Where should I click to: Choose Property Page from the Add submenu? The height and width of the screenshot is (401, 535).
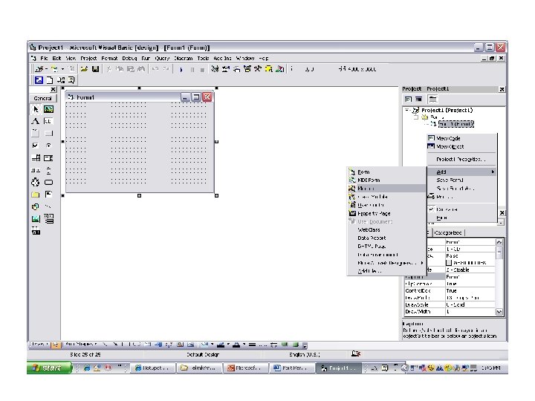[386, 213]
